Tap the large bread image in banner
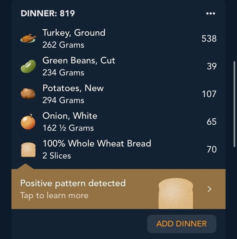 coord(176,193)
